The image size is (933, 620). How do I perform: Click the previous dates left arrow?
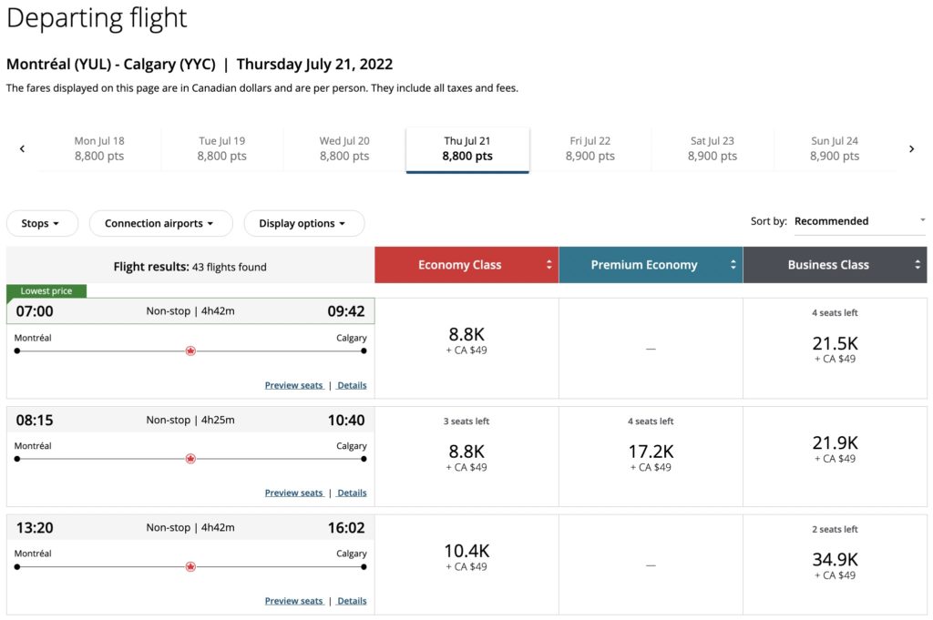click(22, 149)
